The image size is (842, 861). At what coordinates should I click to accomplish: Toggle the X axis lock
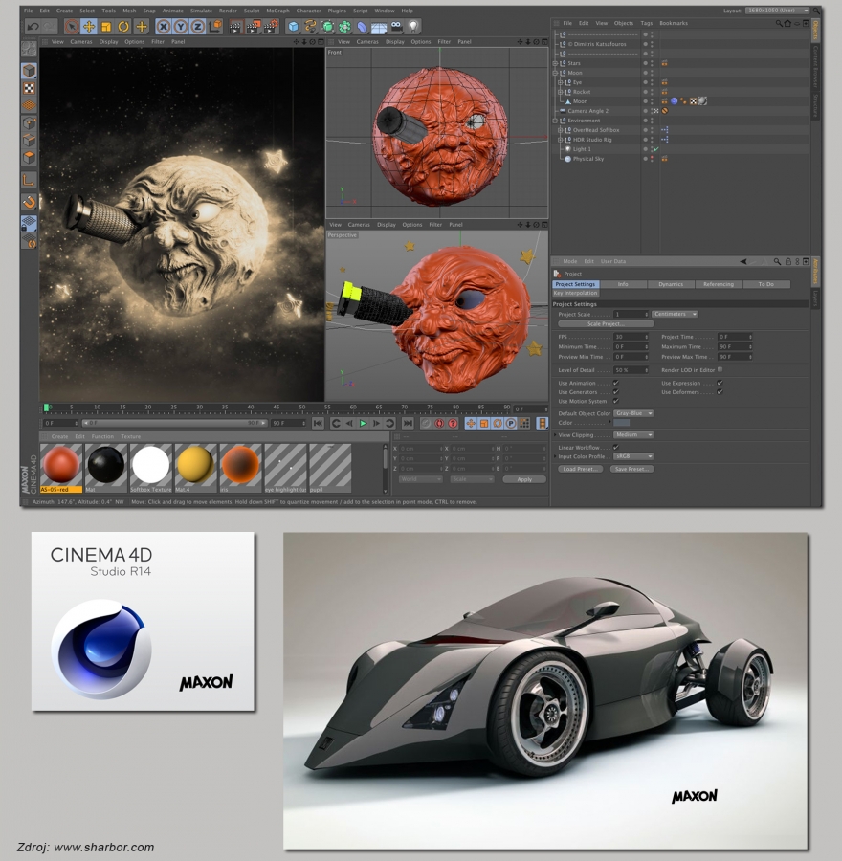click(x=163, y=27)
